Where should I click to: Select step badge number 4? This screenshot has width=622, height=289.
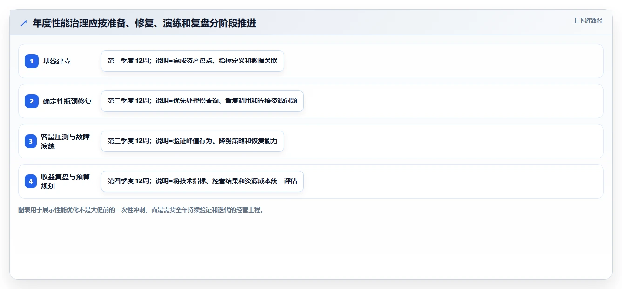pyautogui.click(x=31, y=181)
